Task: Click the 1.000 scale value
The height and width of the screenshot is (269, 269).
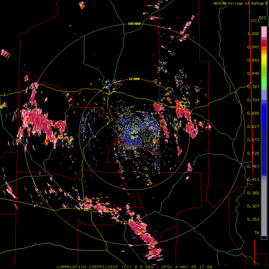Action: [253, 33]
